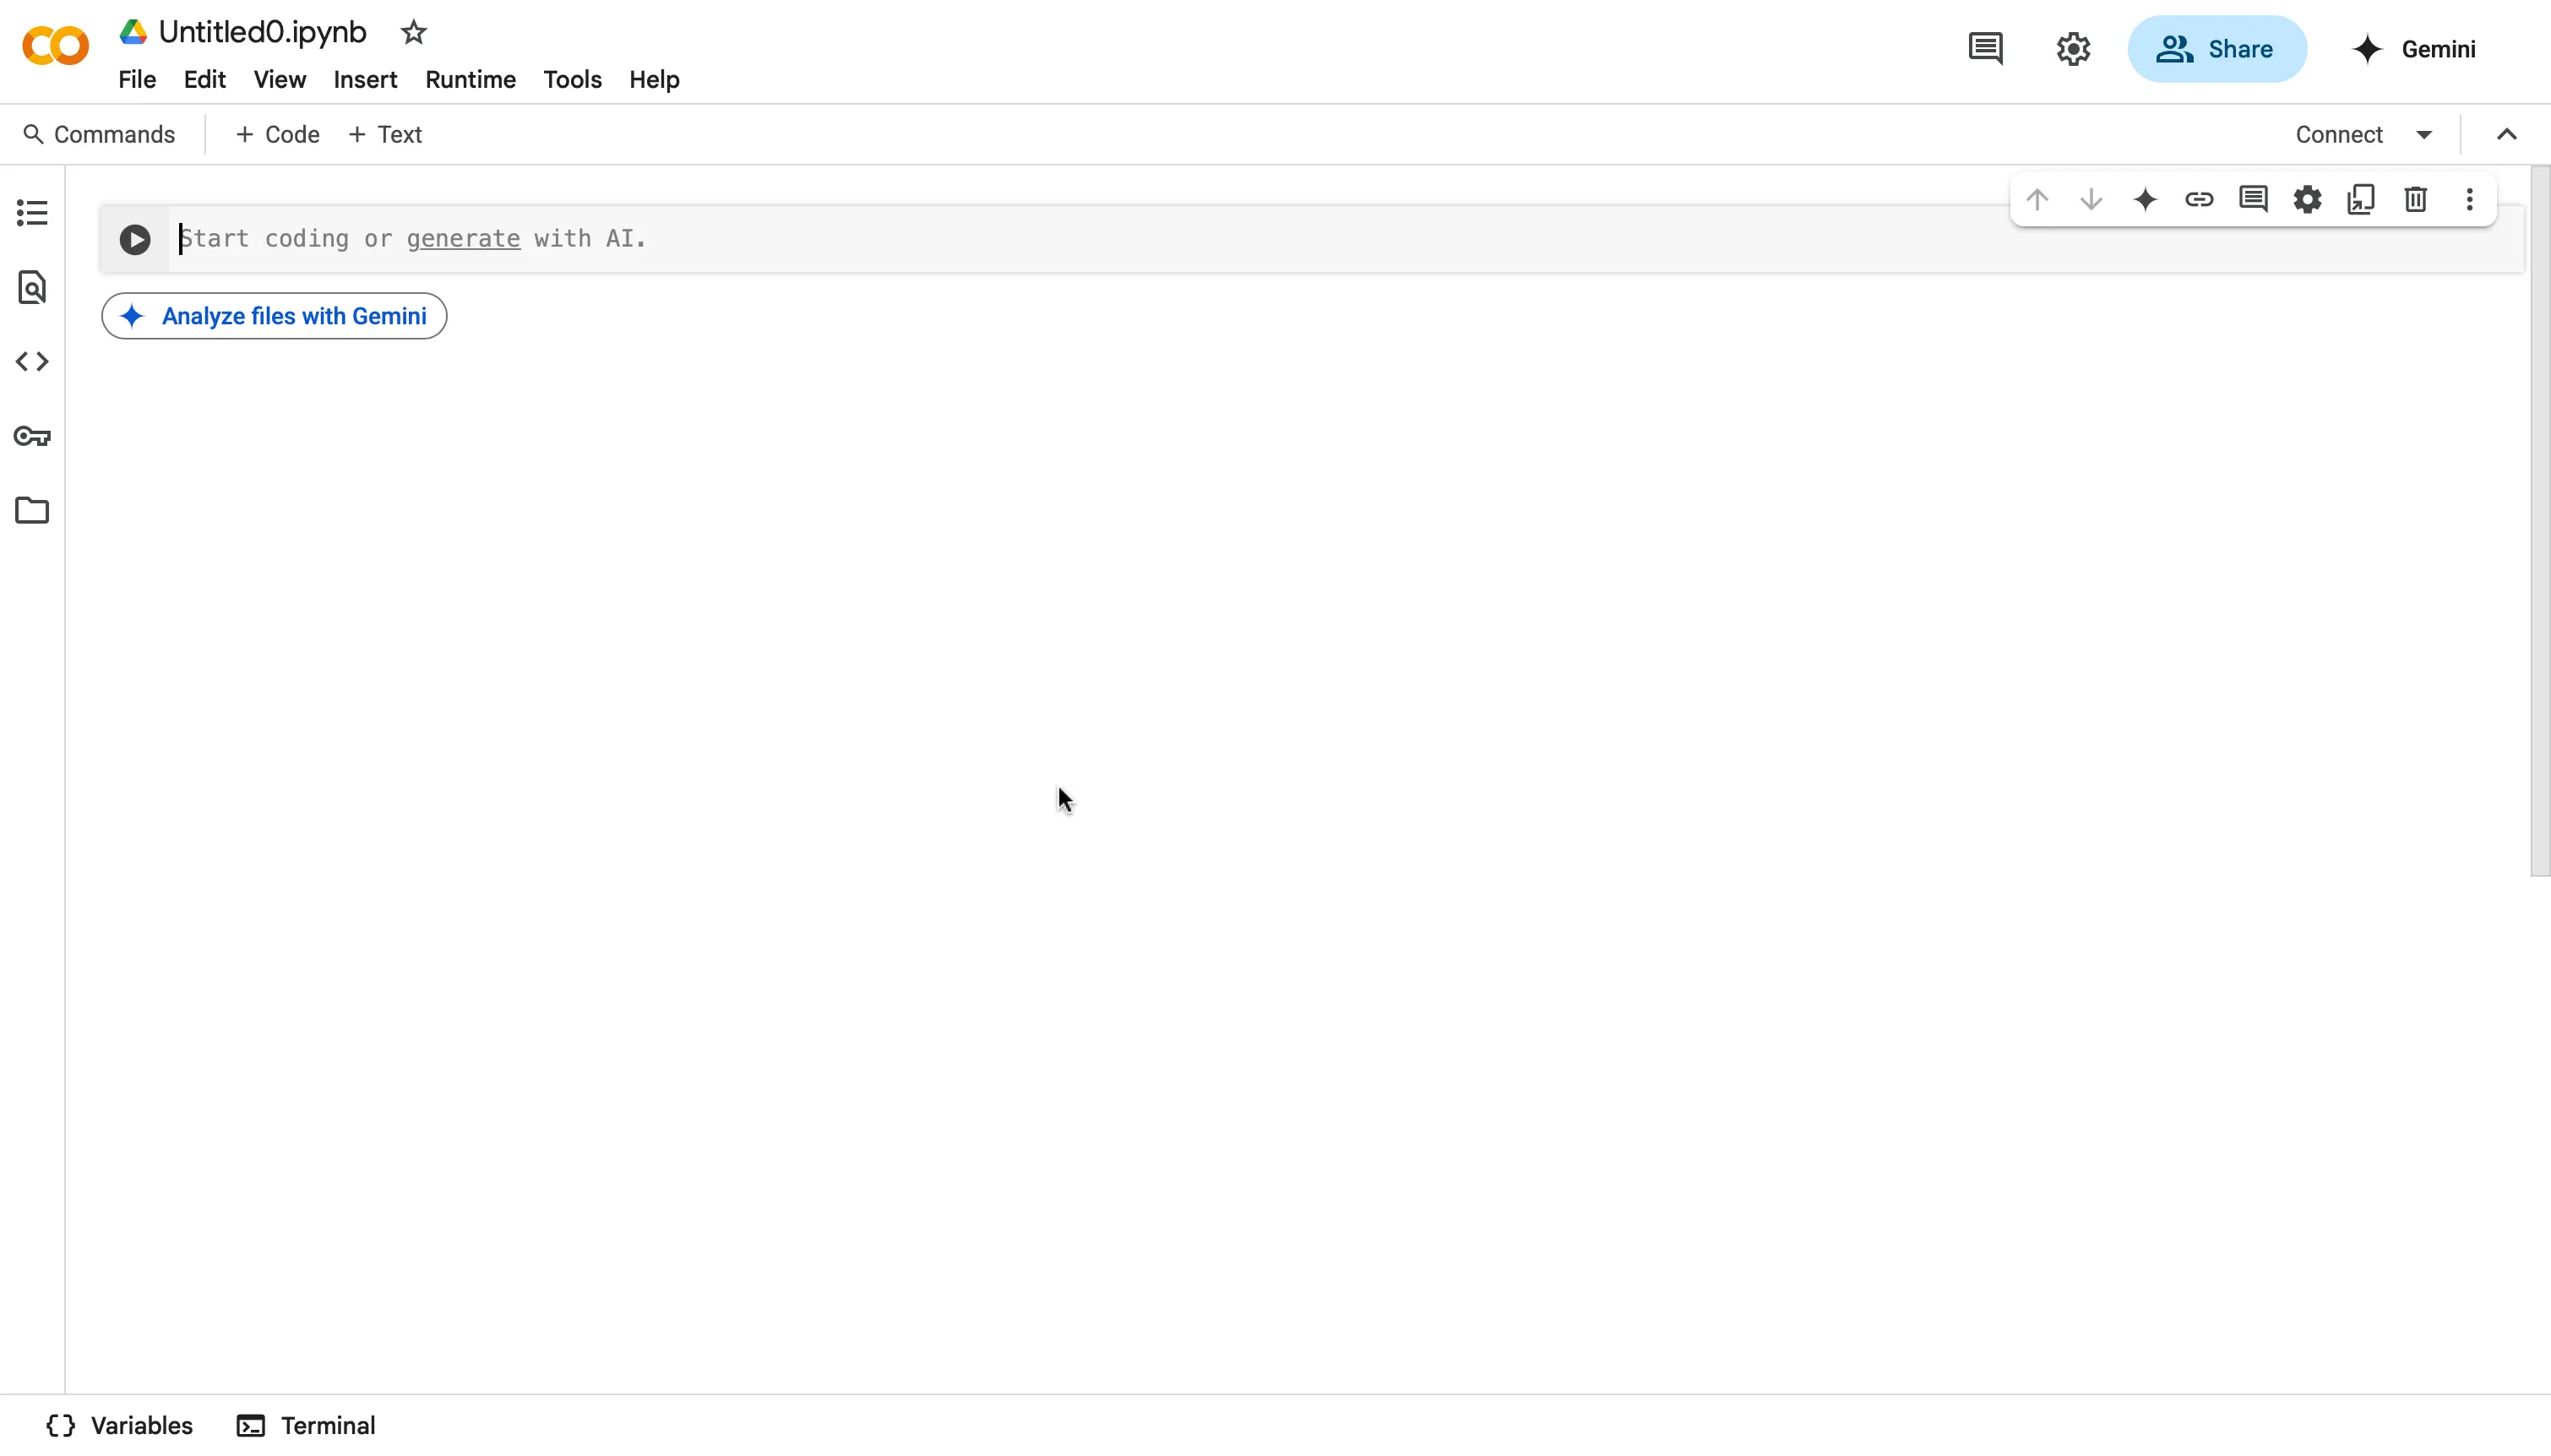Open more cell actions menu

coord(2469,199)
